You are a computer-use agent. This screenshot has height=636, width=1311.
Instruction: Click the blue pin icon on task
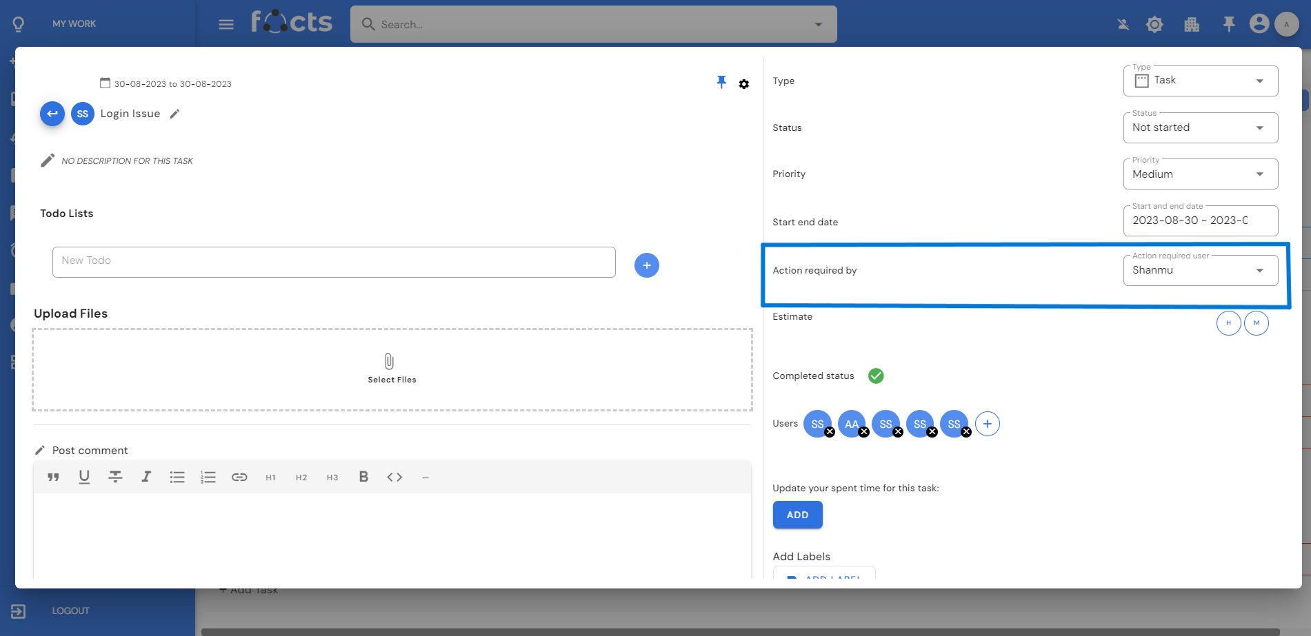coord(721,82)
